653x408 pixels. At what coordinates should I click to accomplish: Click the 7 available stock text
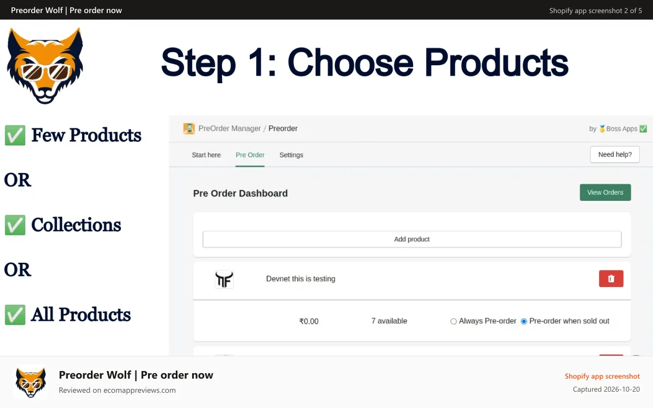coord(389,321)
